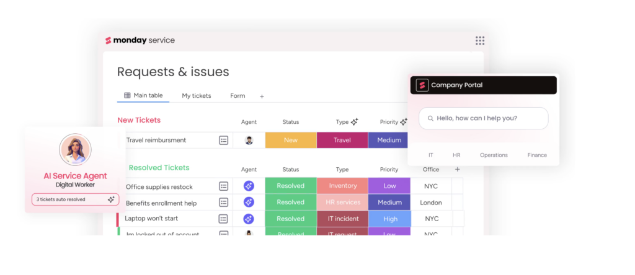Click the monday service logo
This screenshot has height=275, width=635.
(x=140, y=40)
